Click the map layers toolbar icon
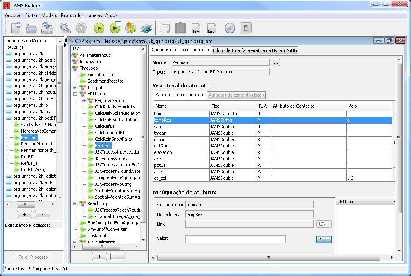Image resolution: width=411 pixels, height=276 pixels. pyautogui.click(x=145, y=28)
